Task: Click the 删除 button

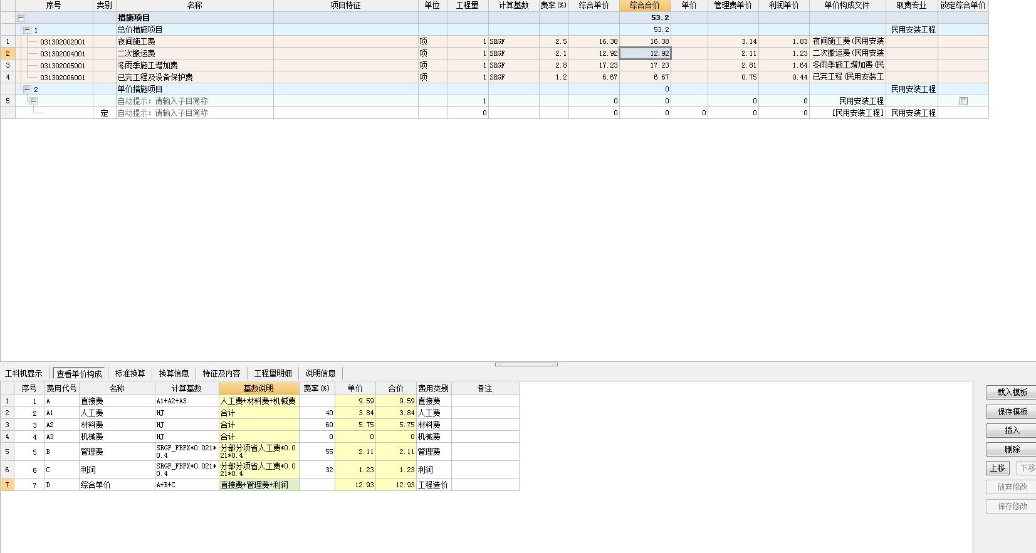Action: pyautogui.click(x=1011, y=449)
